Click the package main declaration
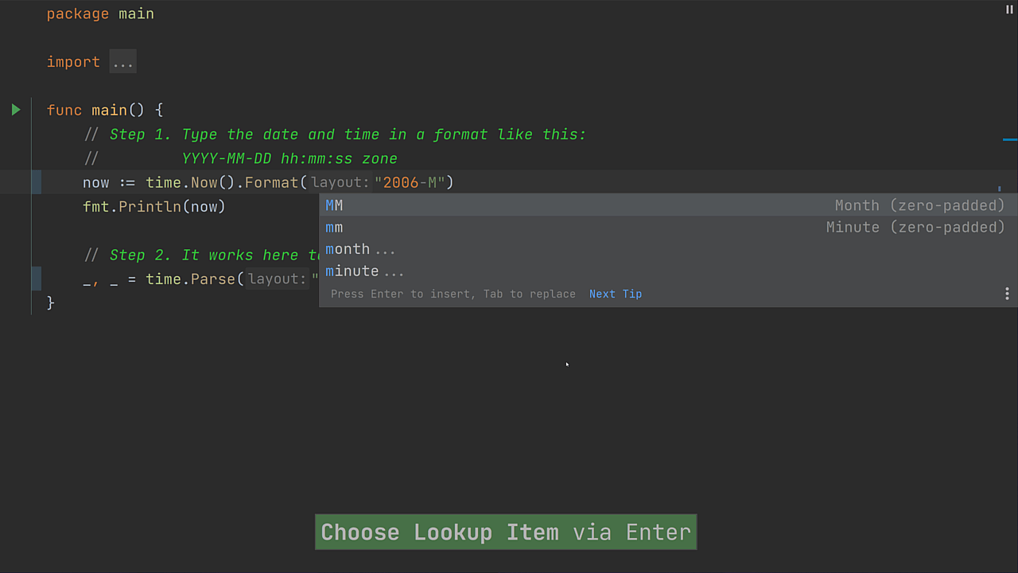The height and width of the screenshot is (573, 1018). (x=100, y=13)
